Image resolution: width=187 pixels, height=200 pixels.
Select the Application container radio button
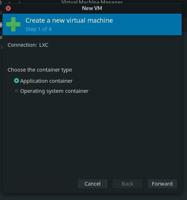(17, 81)
